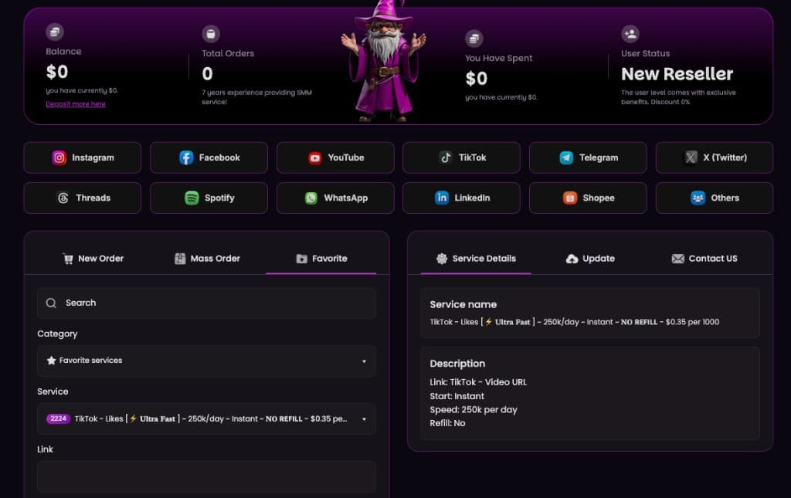Open the Others services category
Viewport: 791px width, 498px height.
(x=715, y=198)
